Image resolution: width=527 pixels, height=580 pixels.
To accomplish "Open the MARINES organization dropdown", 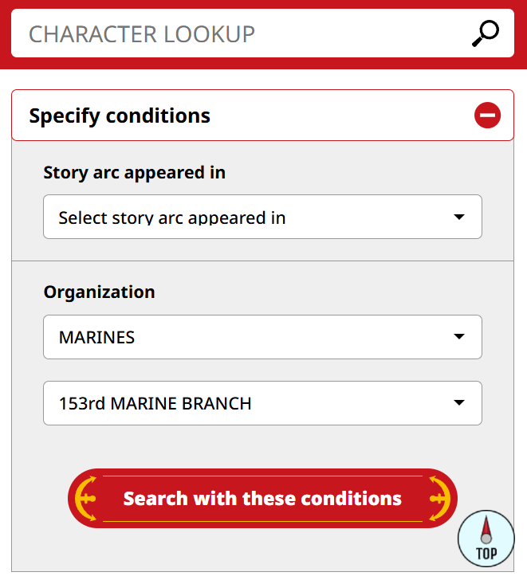I will tap(262, 337).
